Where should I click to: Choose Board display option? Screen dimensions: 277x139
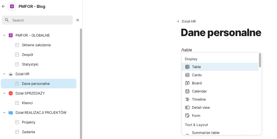click(197, 83)
